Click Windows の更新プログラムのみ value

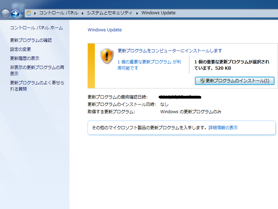tap(191, 112)
